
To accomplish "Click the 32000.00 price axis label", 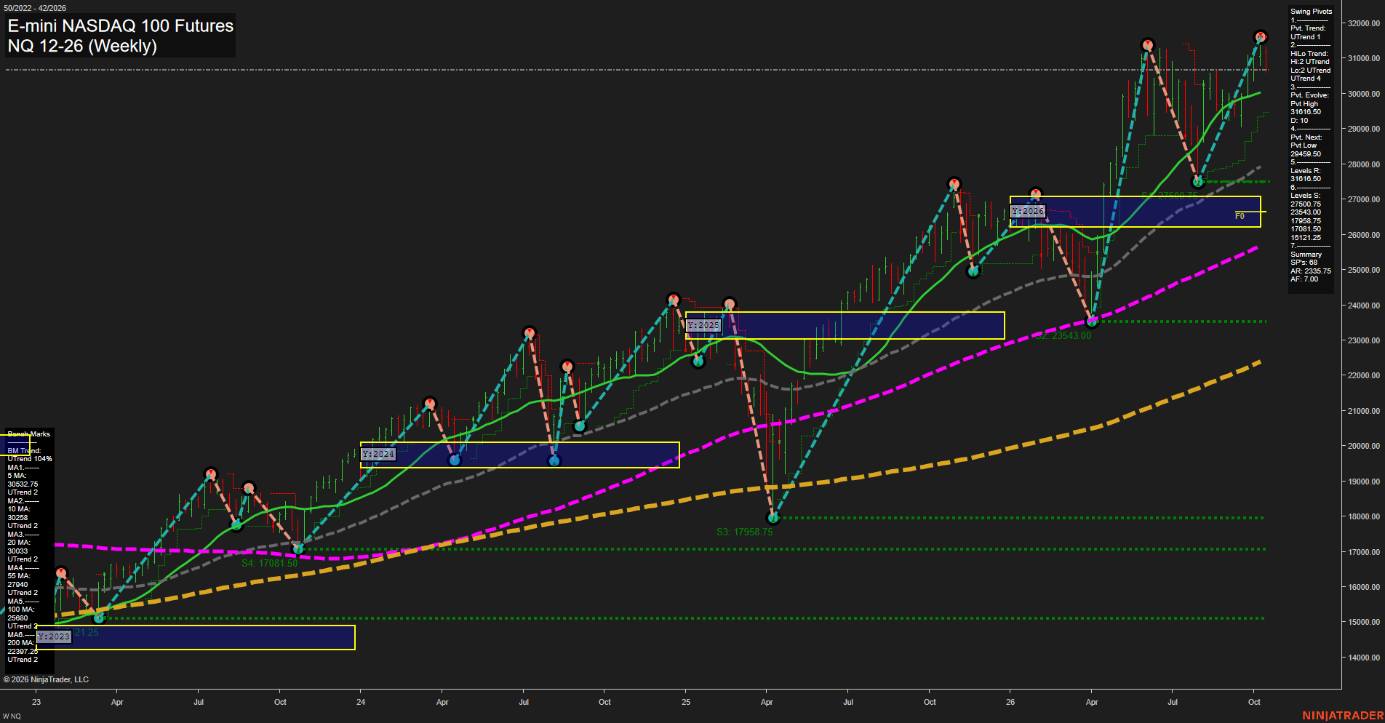I will 1364,23.
